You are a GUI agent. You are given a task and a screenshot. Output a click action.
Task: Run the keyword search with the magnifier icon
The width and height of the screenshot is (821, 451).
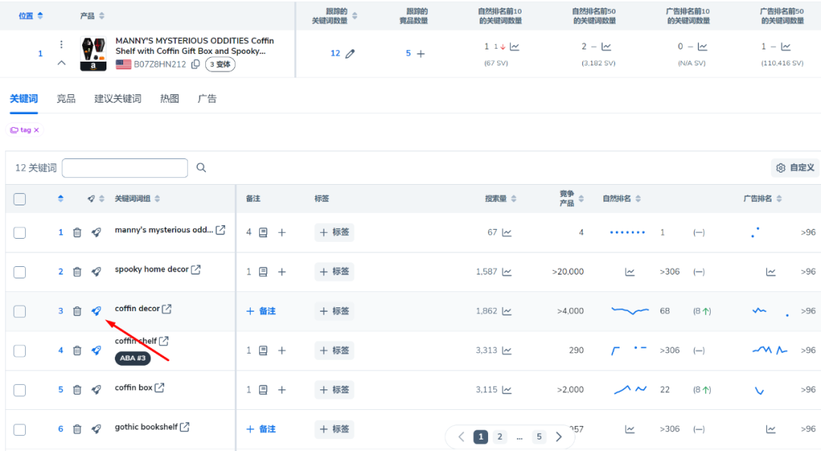click(x=201, y=167)
